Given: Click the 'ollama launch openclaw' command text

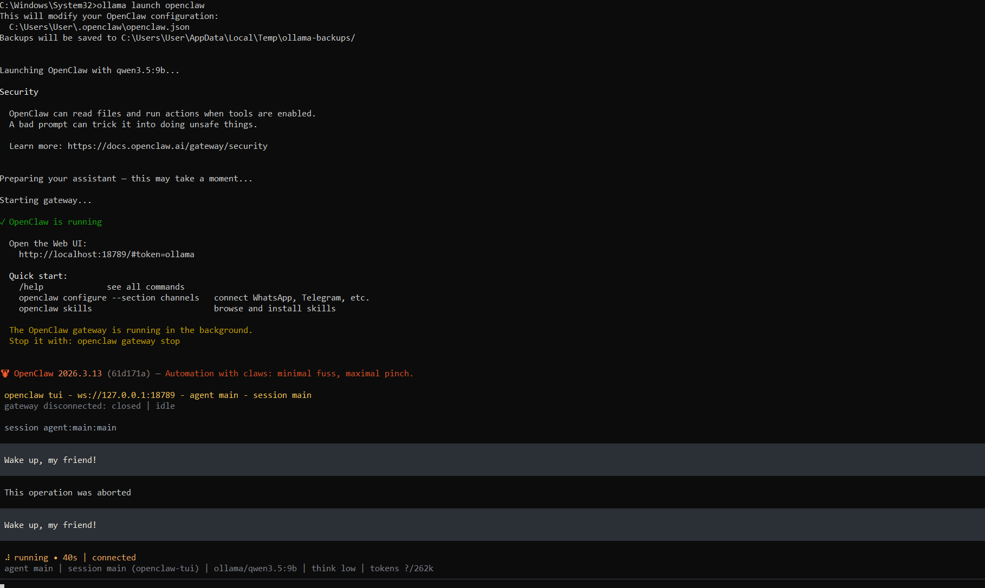Looking at the screenshot, I should pyautogui.click(x=151, y=5).
